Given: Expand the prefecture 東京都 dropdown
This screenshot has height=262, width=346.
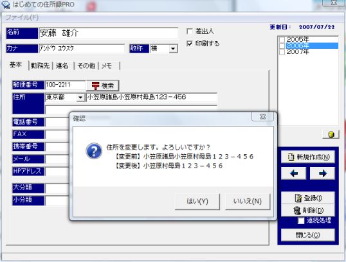Looking at the screenshot, I should click(80, 98).
